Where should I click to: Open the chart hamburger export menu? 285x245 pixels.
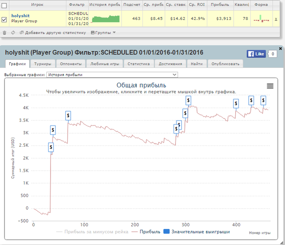[x=270, y=86]
